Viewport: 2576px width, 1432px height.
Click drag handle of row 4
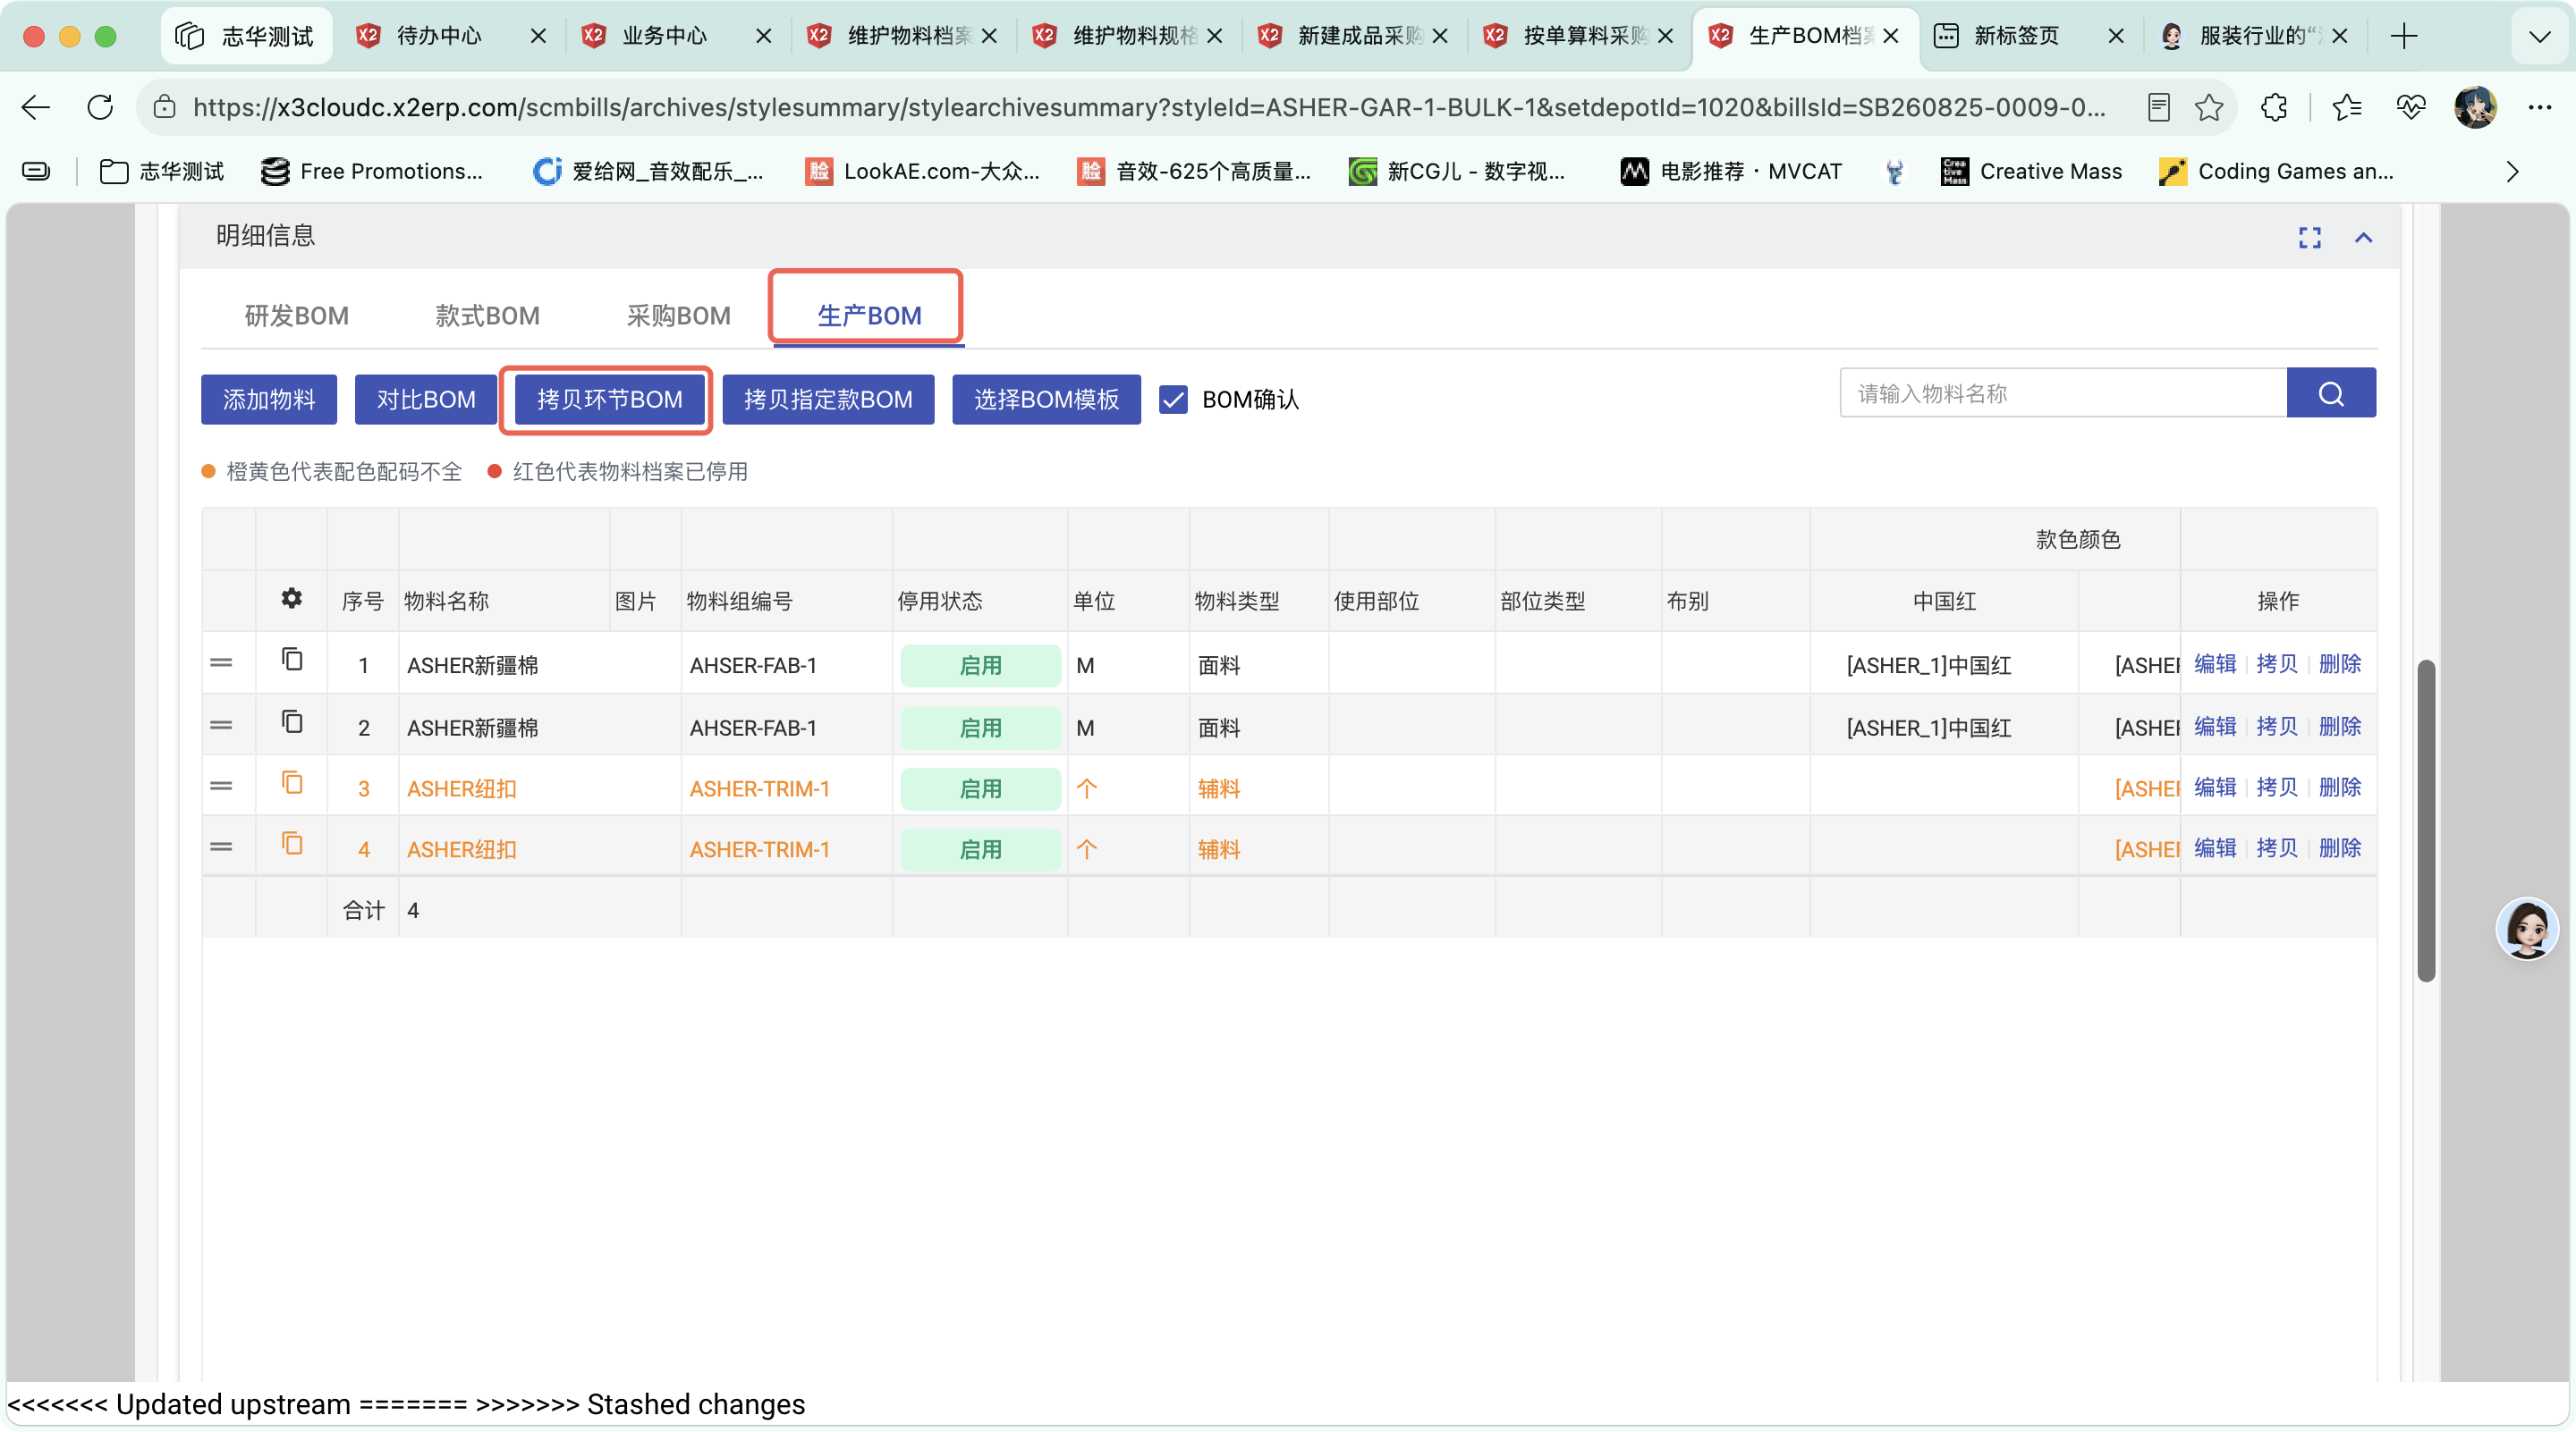point(221,847)
